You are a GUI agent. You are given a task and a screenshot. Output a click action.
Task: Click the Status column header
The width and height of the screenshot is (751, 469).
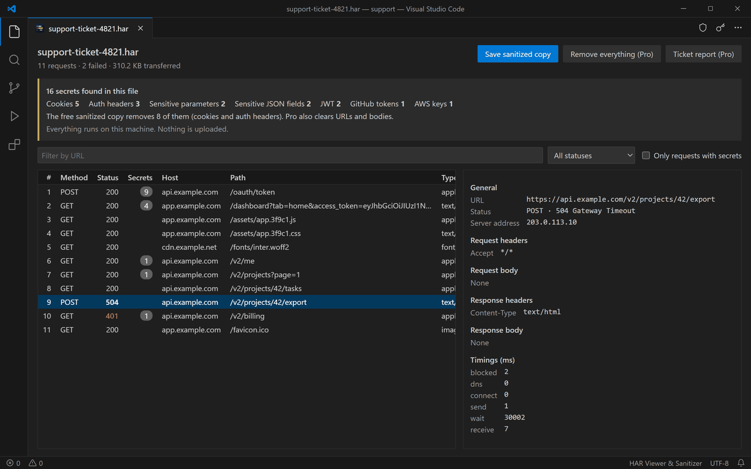[x=107, y=178]
